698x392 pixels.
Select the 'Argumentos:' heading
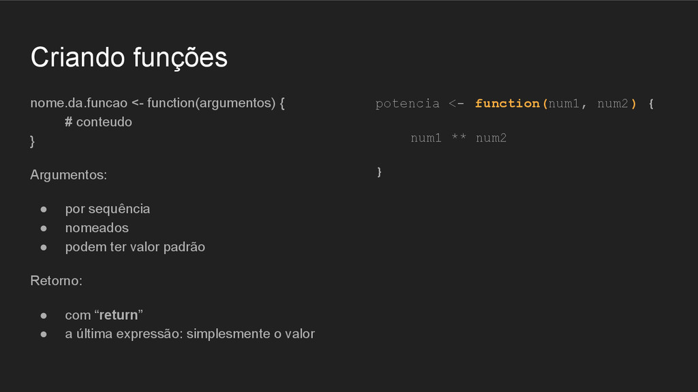[69, 175]
